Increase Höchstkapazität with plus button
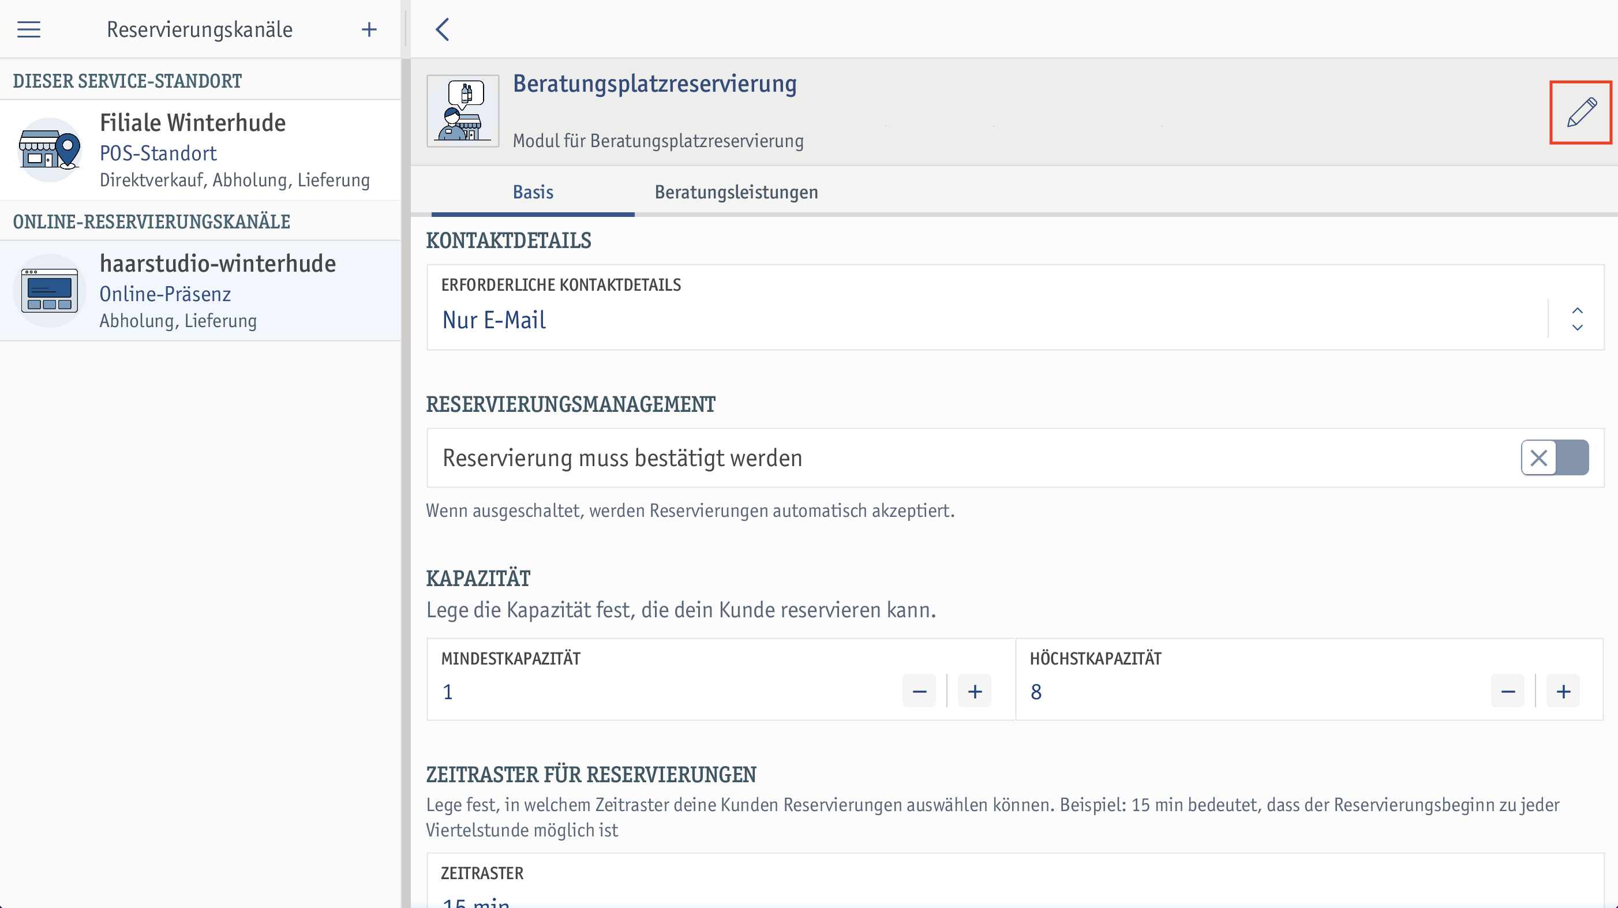Screen dimensions: 1618x908 tap(1563, 691)
